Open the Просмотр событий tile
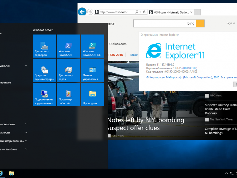 coord(68,94)
